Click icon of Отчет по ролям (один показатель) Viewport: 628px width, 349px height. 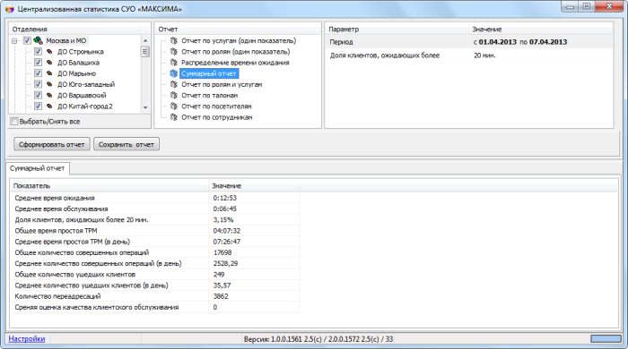[x=173, y=52]
